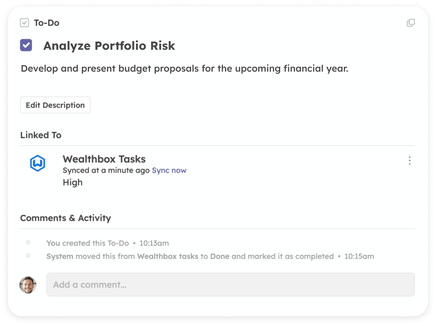This screenshot has width=436, height=326.
Task: Click the High priority label
Action: (73, 182)
